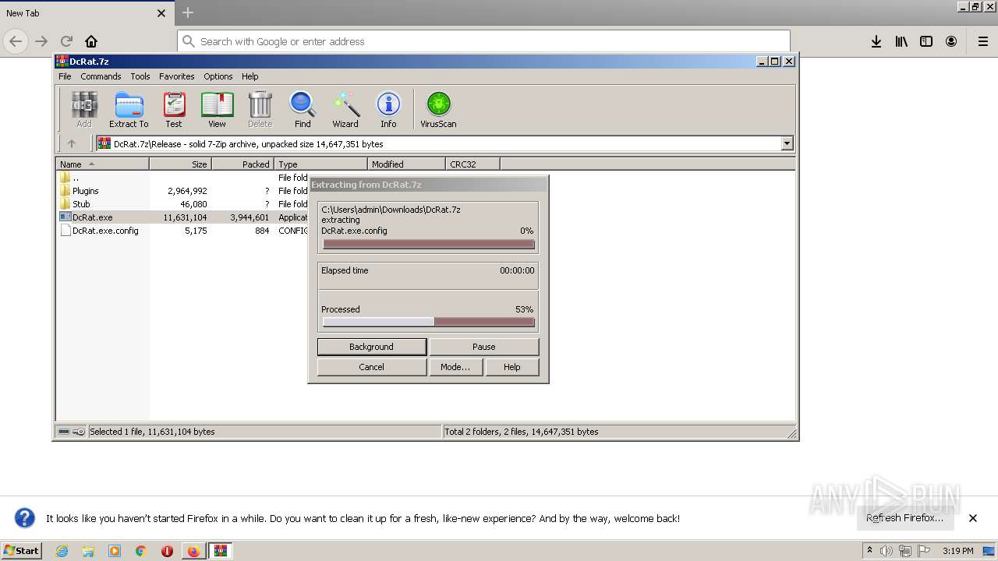Open the Tools menu
Screen dimensions: 998x561
(140, 76)
